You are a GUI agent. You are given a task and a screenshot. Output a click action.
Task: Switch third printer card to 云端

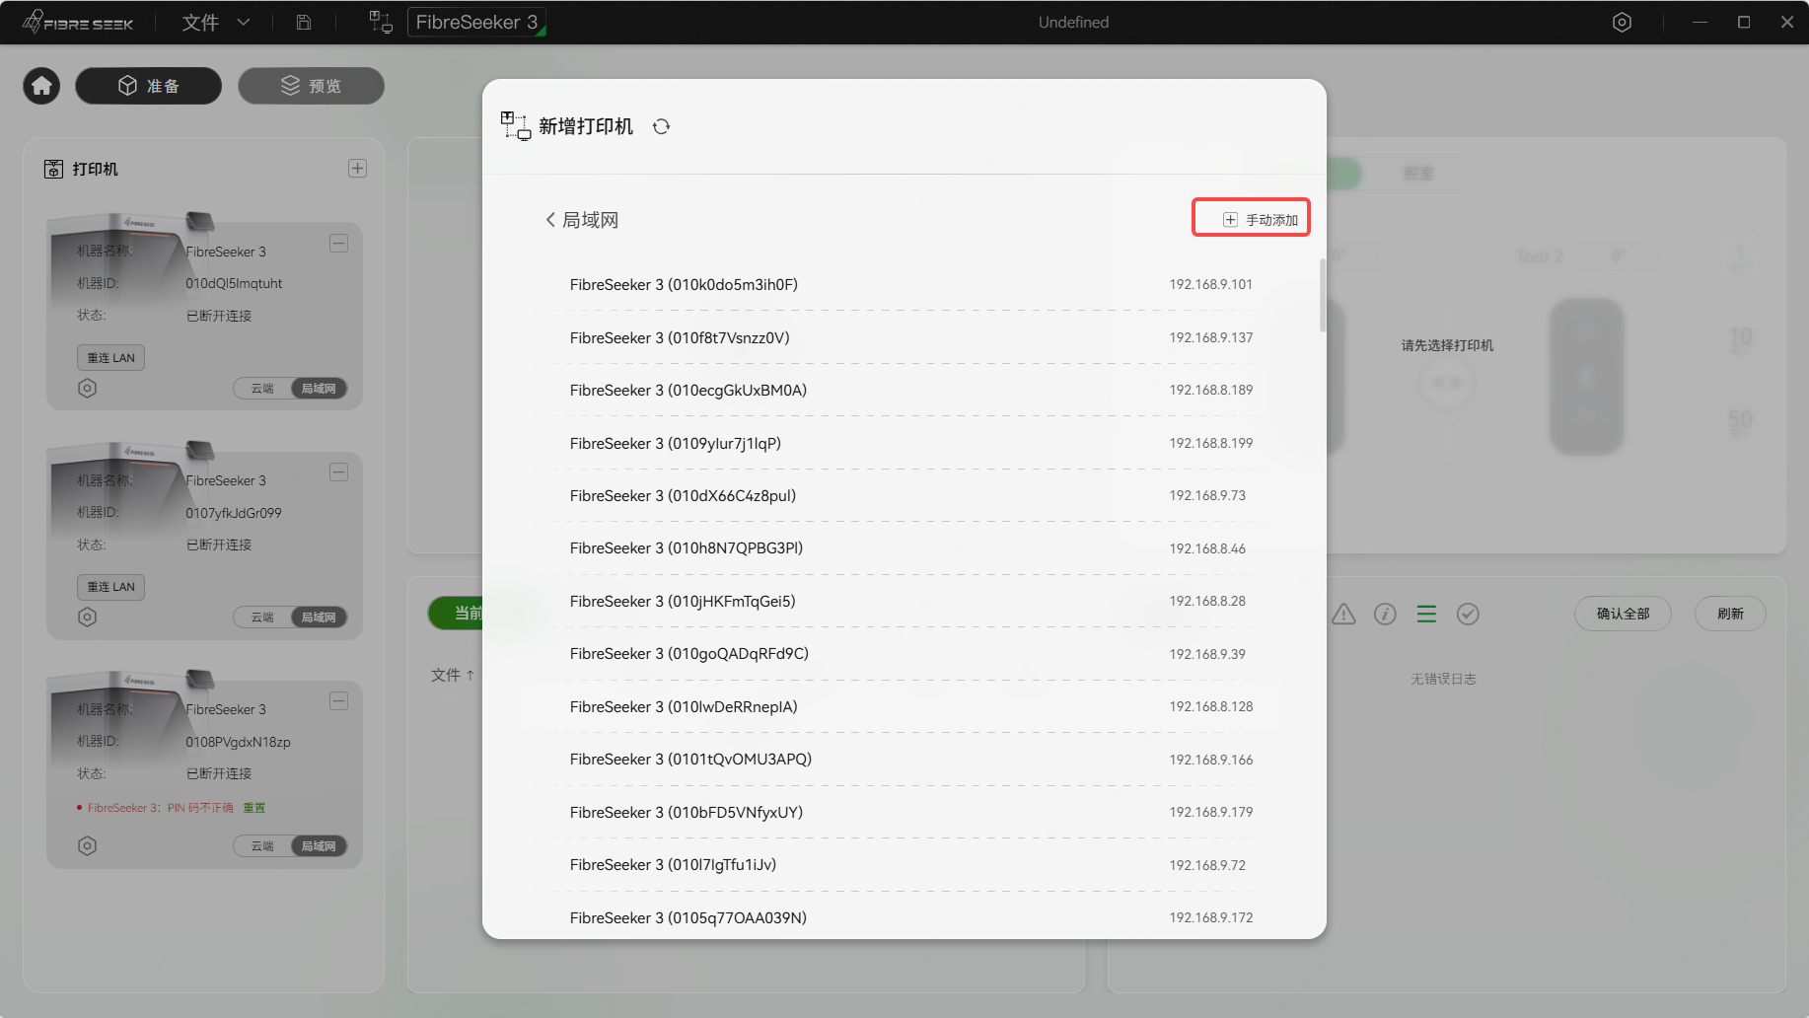point(262,846)
